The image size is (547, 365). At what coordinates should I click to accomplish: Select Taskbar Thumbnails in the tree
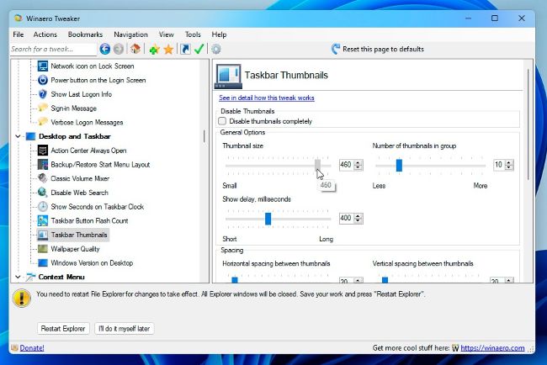(79, 235)
